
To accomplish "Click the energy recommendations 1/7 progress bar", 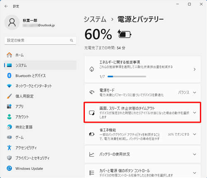I will click(x=127, y=76).
